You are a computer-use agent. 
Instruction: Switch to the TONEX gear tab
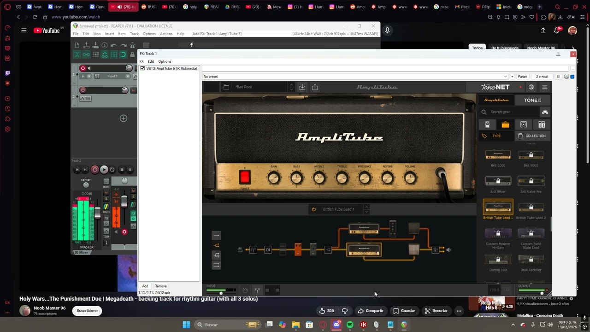pyautogui.click(x=532, y=100)
